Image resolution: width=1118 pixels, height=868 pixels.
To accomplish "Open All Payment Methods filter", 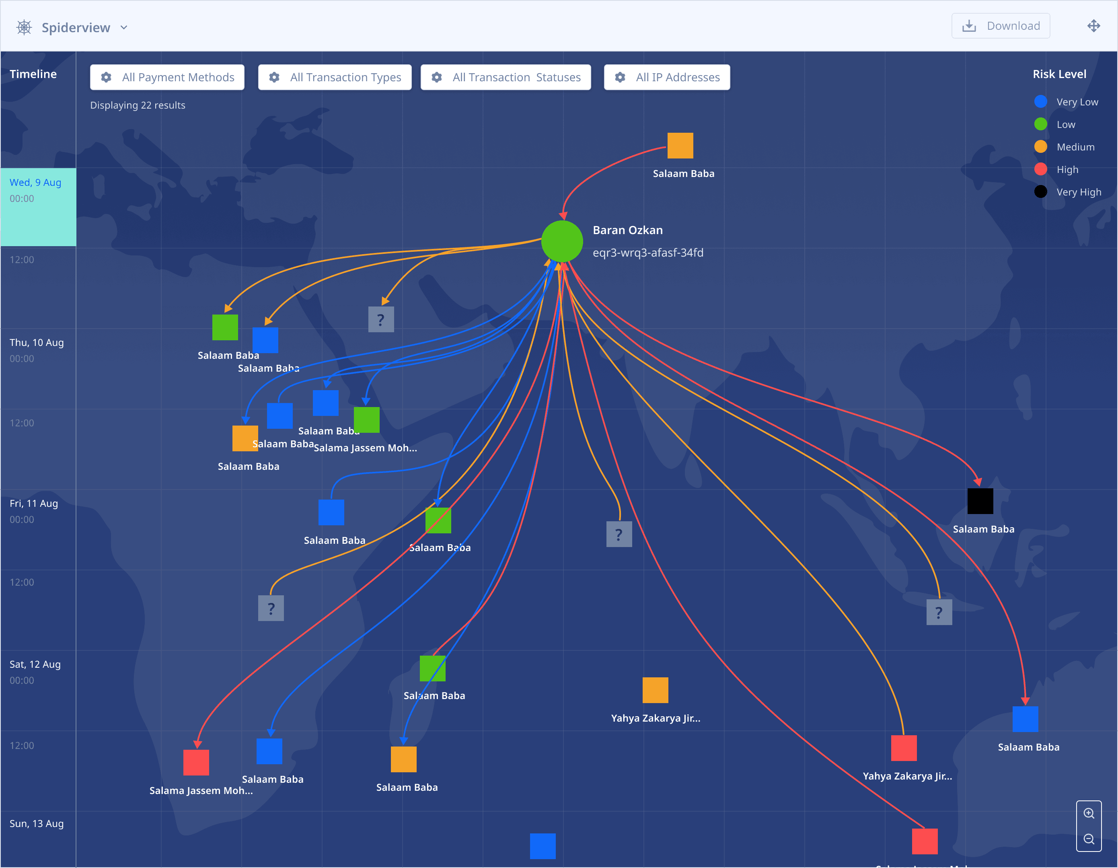I will click(167, 77).
